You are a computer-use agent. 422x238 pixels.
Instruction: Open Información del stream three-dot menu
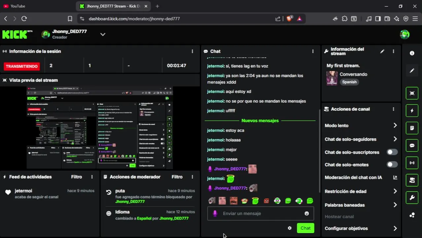pos(393,51)
